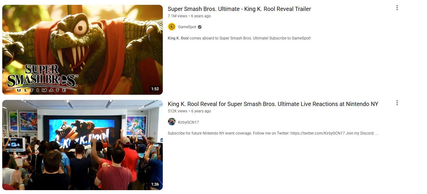Viewport: 427px width, 194px height.
Task: Click '6 years ago' under GameSpot video title
Action: click(x=201, y=16)
